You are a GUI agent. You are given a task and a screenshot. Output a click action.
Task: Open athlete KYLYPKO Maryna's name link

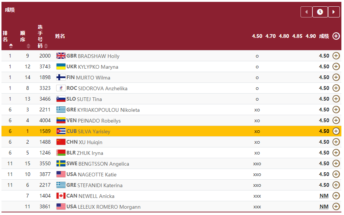(98, 67)
